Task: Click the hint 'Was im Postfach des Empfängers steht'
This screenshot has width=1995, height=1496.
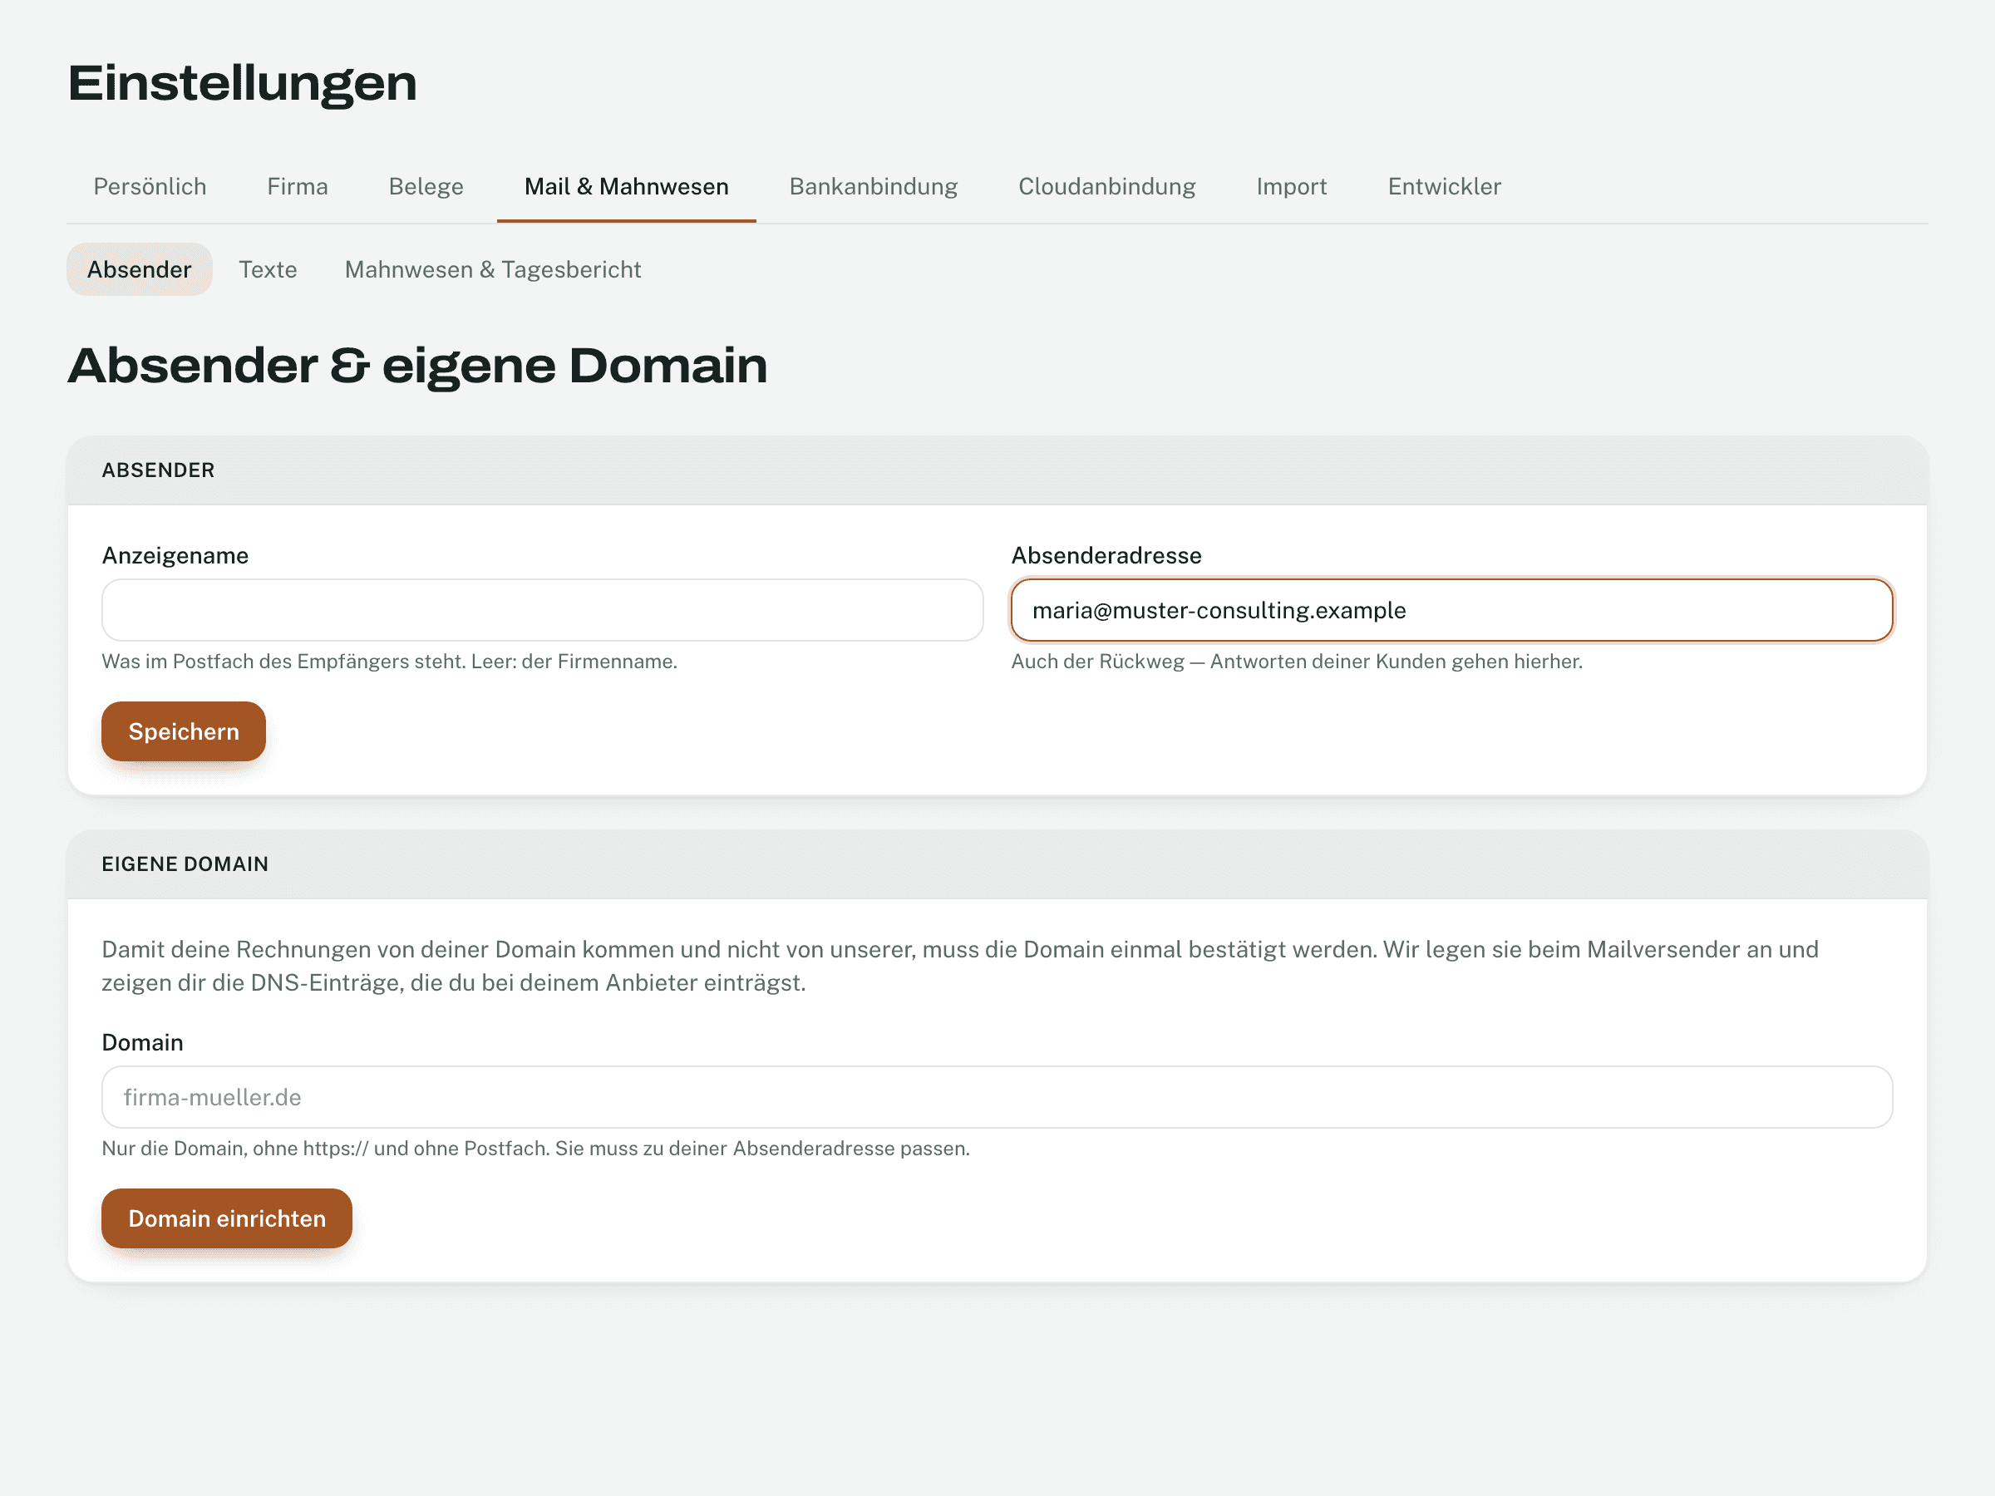Action: tap(390, 662)
